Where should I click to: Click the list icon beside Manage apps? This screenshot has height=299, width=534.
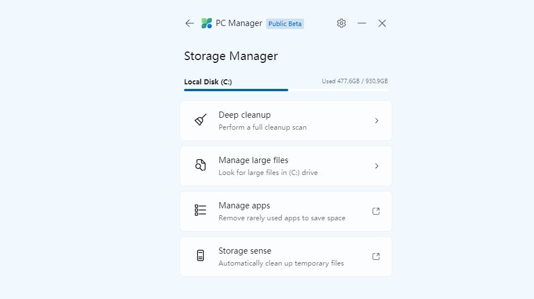point(200,211)
